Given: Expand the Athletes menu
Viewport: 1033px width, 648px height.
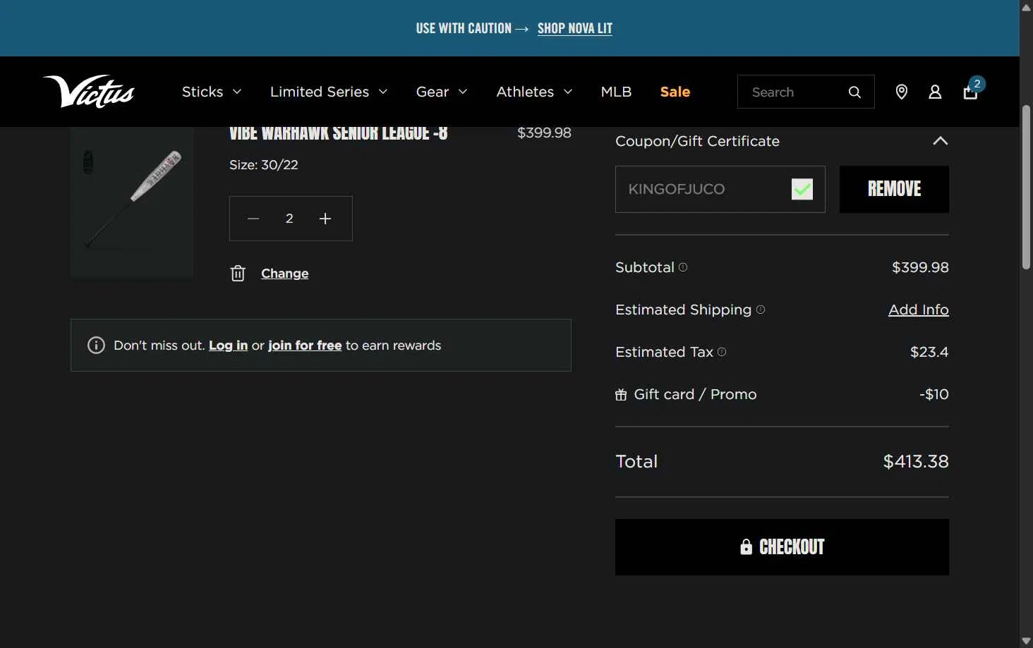Looking at the screenshot, I should click(x=534, y=92).
